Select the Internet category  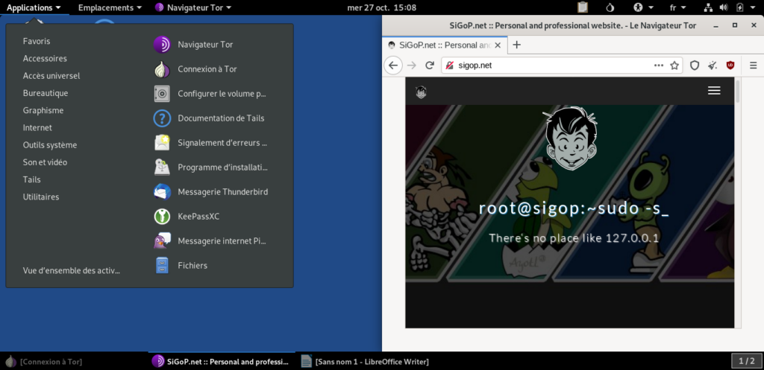pos(37,128)
